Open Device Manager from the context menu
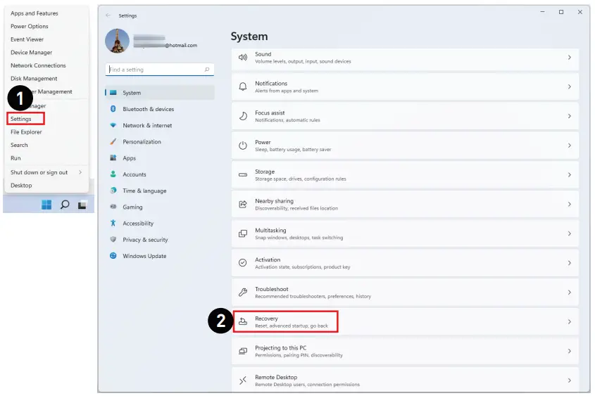The height and width of the screenshot is (398, 595). pos(31,52)
